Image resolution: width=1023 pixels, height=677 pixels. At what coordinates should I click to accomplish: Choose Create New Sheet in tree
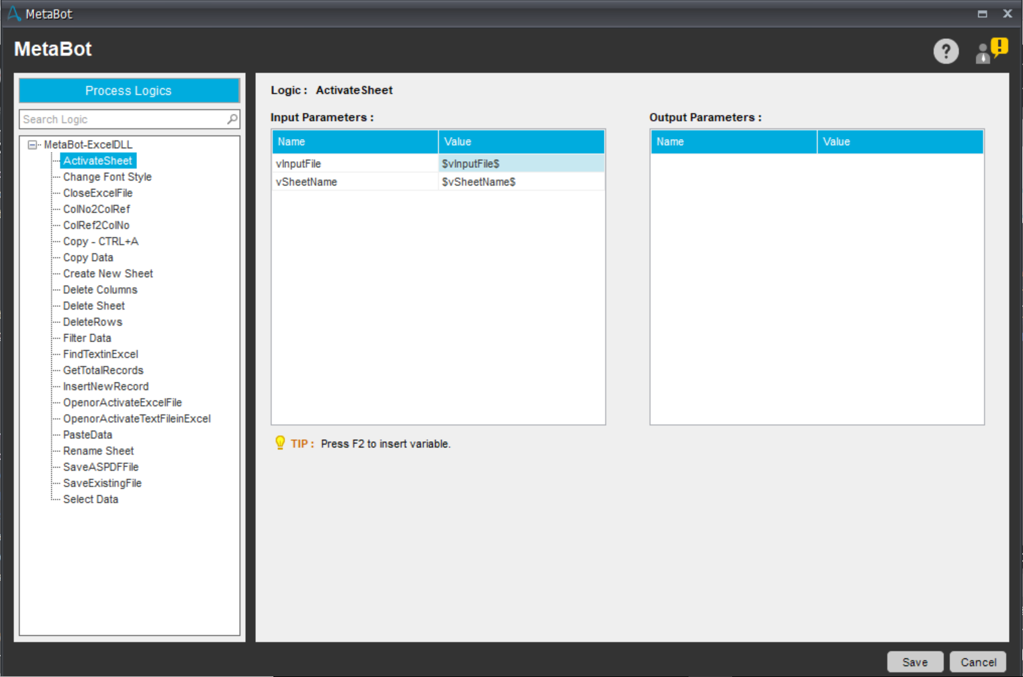click(x=108, y=273)
